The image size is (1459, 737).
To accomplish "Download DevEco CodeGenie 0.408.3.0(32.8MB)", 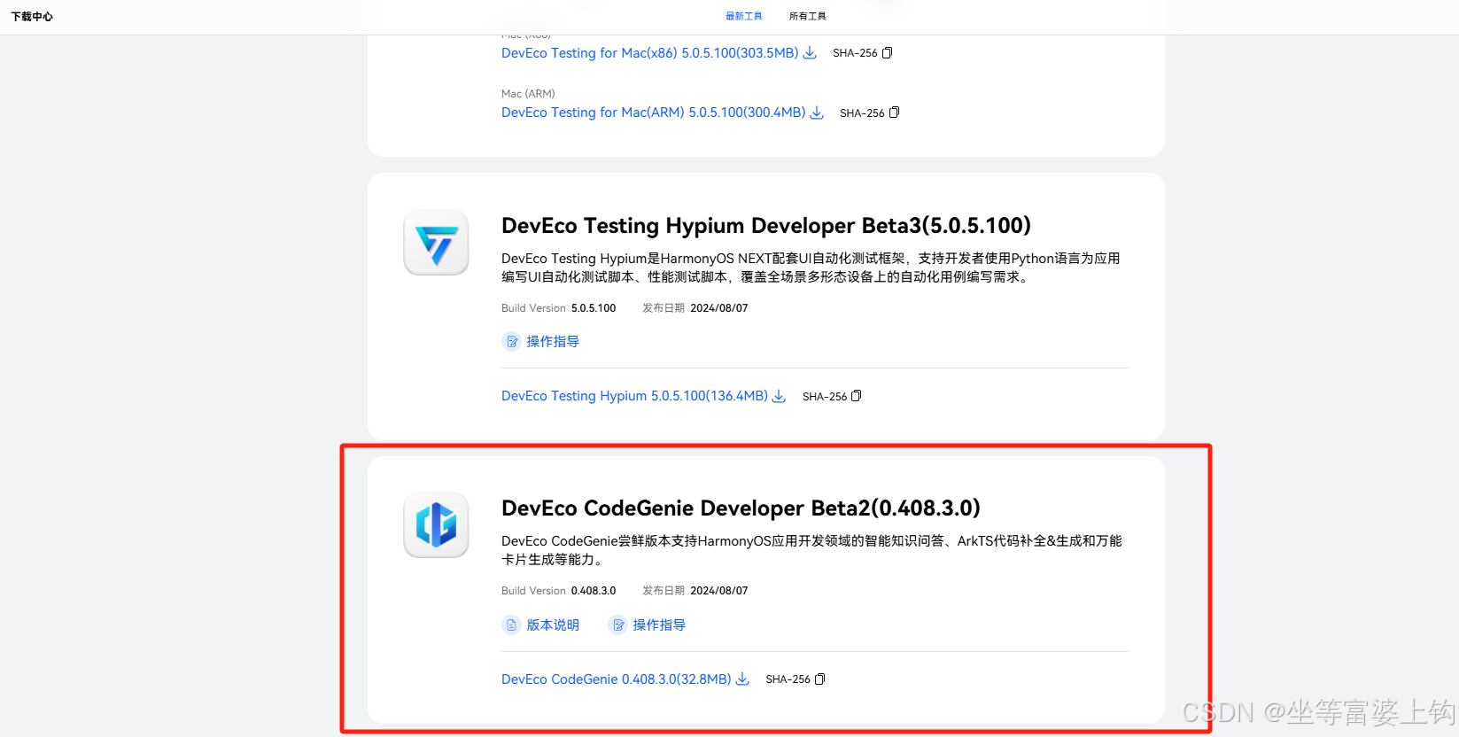I will point(617,679).
